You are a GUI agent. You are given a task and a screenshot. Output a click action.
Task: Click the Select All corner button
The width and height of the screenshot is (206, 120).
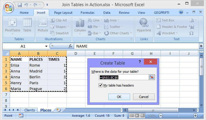click(6, 54)
